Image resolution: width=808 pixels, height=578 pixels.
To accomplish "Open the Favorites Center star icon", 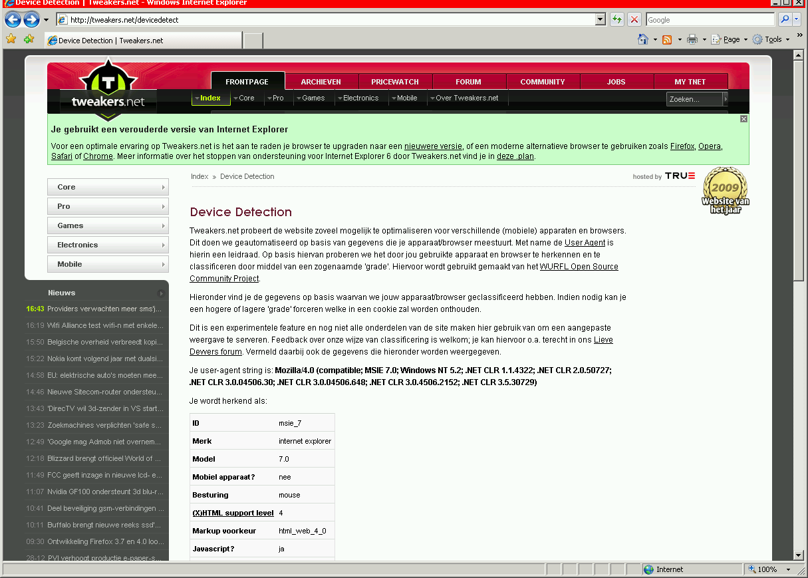I will 11,39.
